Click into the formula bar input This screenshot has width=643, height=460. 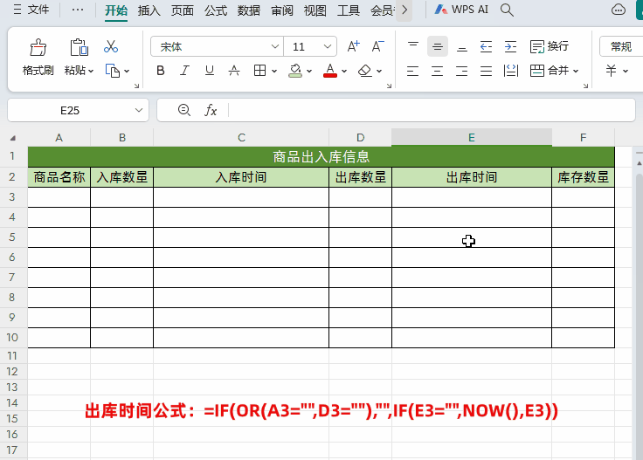(x=432, y=110)
